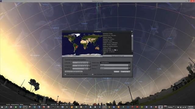Click the 24.8 FPS status readout
Screen dimensions: 195x109
[44, 104]
